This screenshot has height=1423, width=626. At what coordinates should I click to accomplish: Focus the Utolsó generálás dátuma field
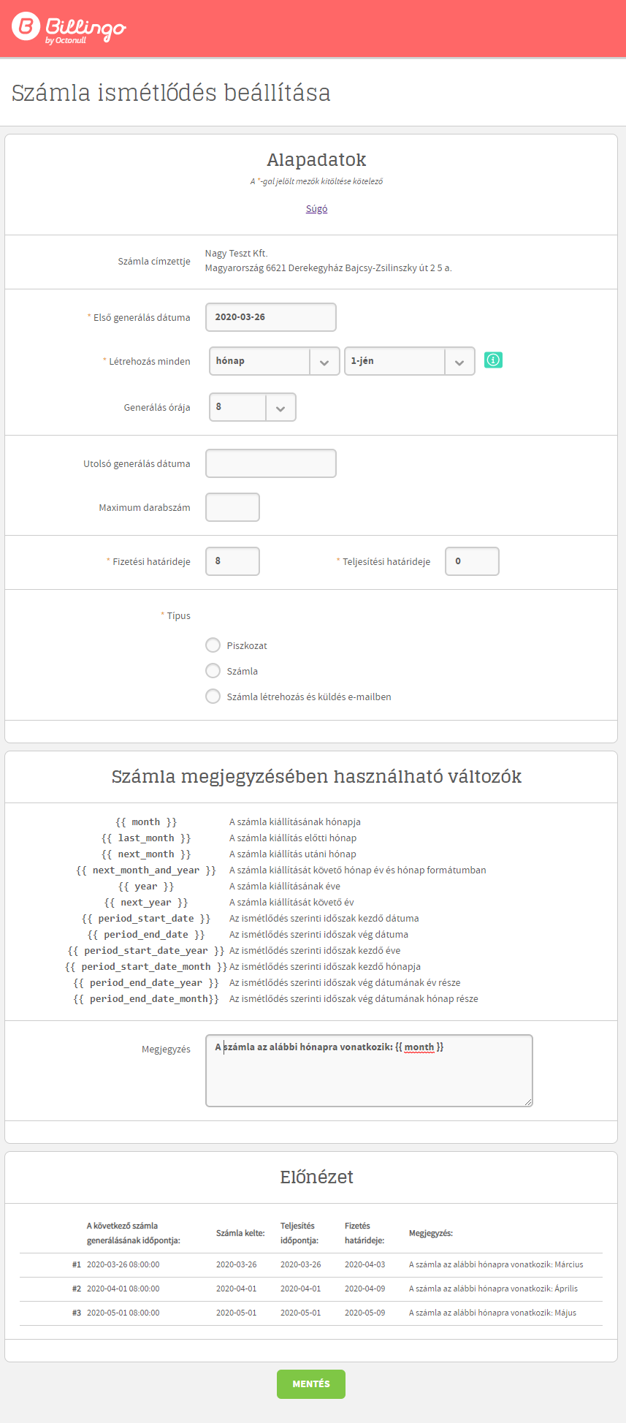tap(270, 463)
